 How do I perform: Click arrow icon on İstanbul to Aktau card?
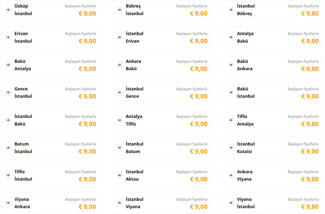click(x=119, y=175)
